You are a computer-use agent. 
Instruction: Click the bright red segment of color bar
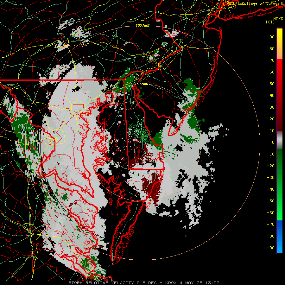click(x=280, y=67)
